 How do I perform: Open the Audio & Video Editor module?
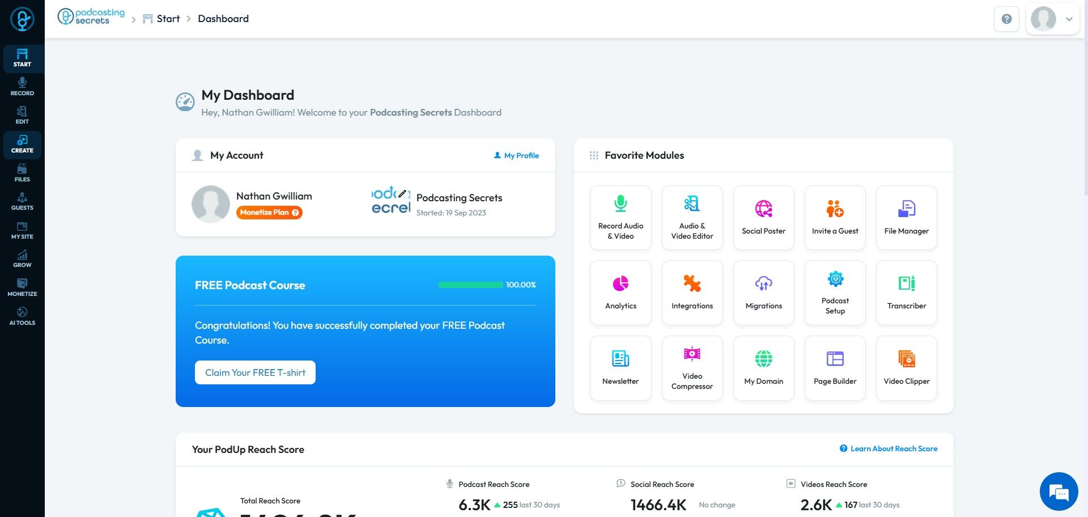(692, 218)
